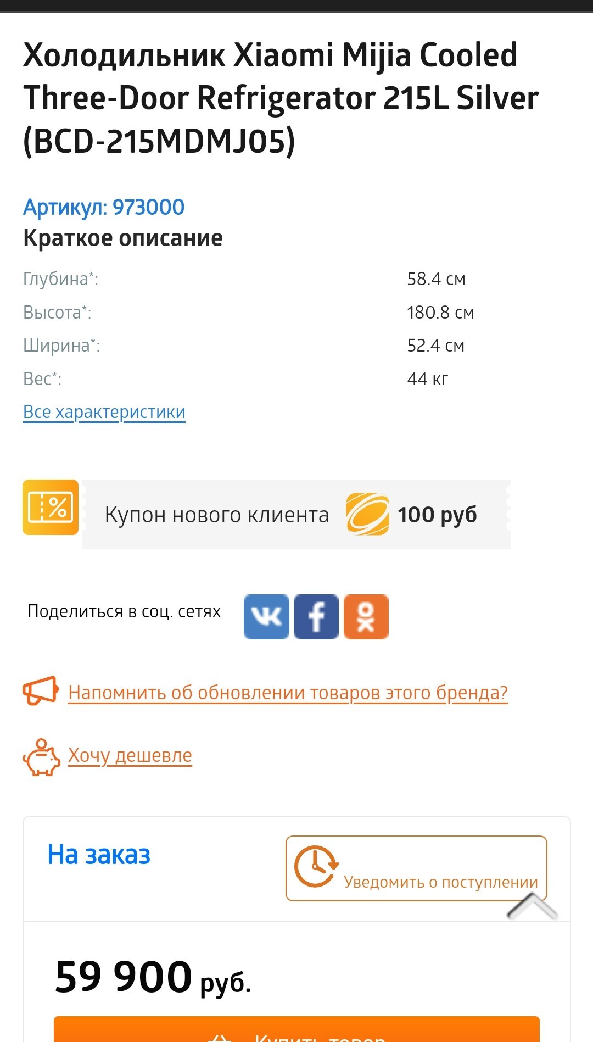
Task: Click the yellow bonus coin icon
Action: coord(367,514)
